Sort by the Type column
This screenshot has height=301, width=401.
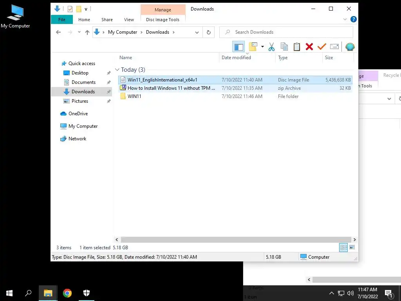[x=299, y=58]
